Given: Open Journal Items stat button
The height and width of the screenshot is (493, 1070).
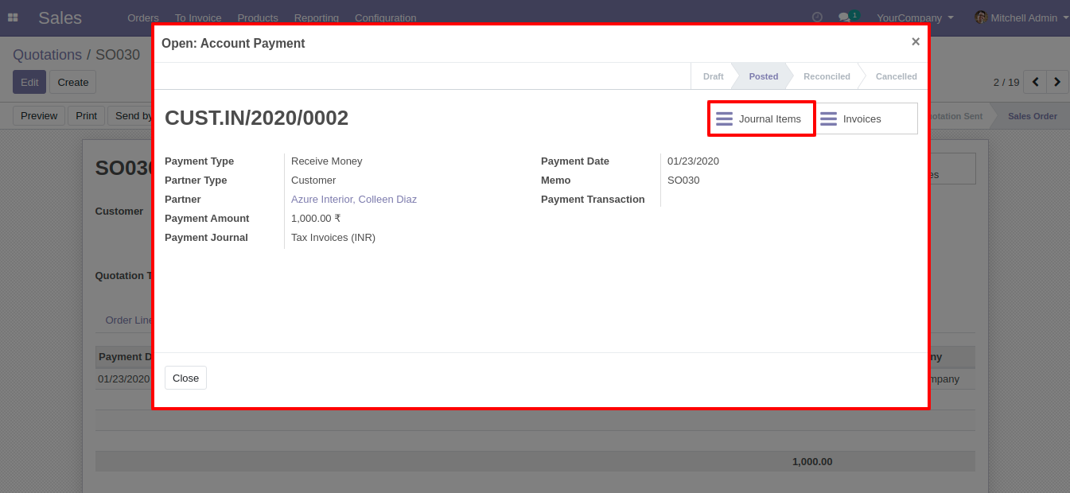Looking at the screenshot, I should pos(761,118).
